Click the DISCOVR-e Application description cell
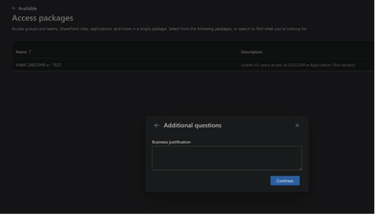376x215 pixels. coord(299,65)
